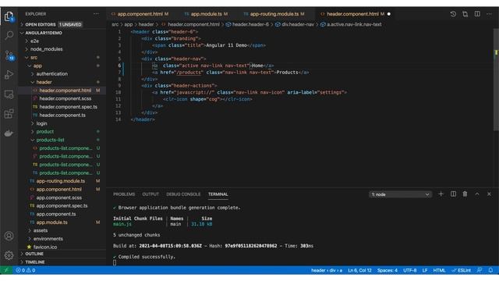Create a new terminal with plus icon

[x=441, y=194]
